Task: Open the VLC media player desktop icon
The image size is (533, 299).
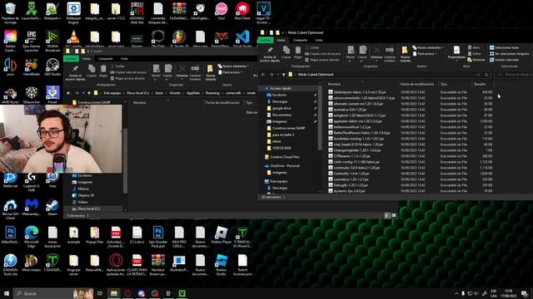Action: 73,39
